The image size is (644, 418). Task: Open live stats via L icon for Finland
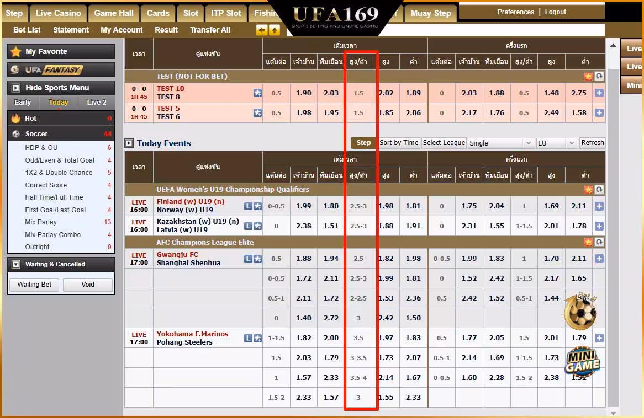248,205
